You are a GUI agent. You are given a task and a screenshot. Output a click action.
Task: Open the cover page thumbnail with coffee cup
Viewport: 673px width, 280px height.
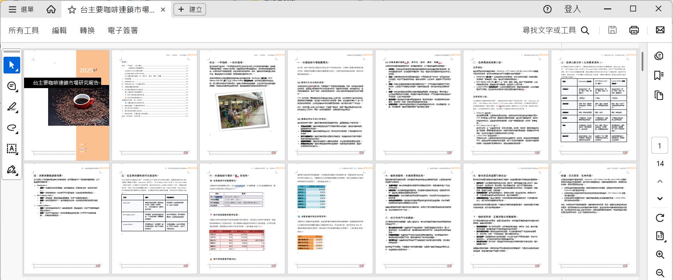tap(67, 105)
